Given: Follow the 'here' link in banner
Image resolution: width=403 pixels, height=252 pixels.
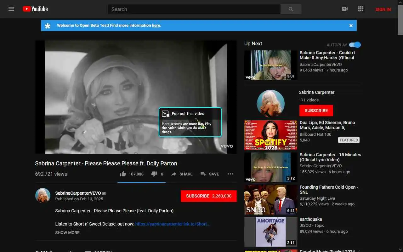Looking at the screenshot, I should tap(156, 26).
